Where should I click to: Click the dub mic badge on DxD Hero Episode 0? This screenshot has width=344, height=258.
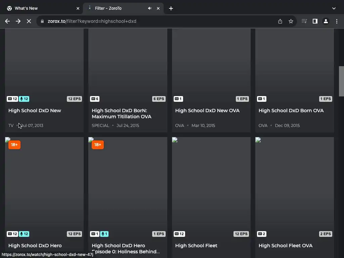point(104,234)
